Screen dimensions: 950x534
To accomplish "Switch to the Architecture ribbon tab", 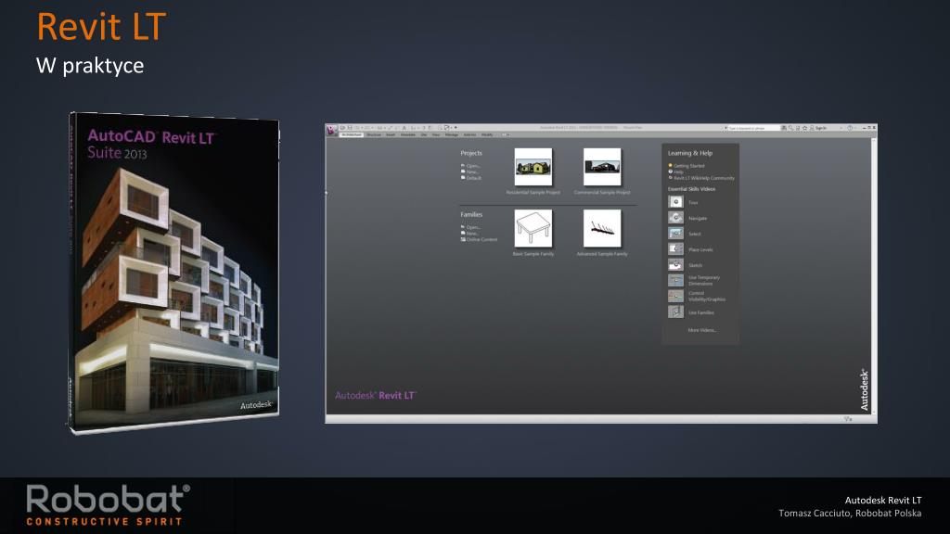I will pyautogui.click(x=351, y=135).
